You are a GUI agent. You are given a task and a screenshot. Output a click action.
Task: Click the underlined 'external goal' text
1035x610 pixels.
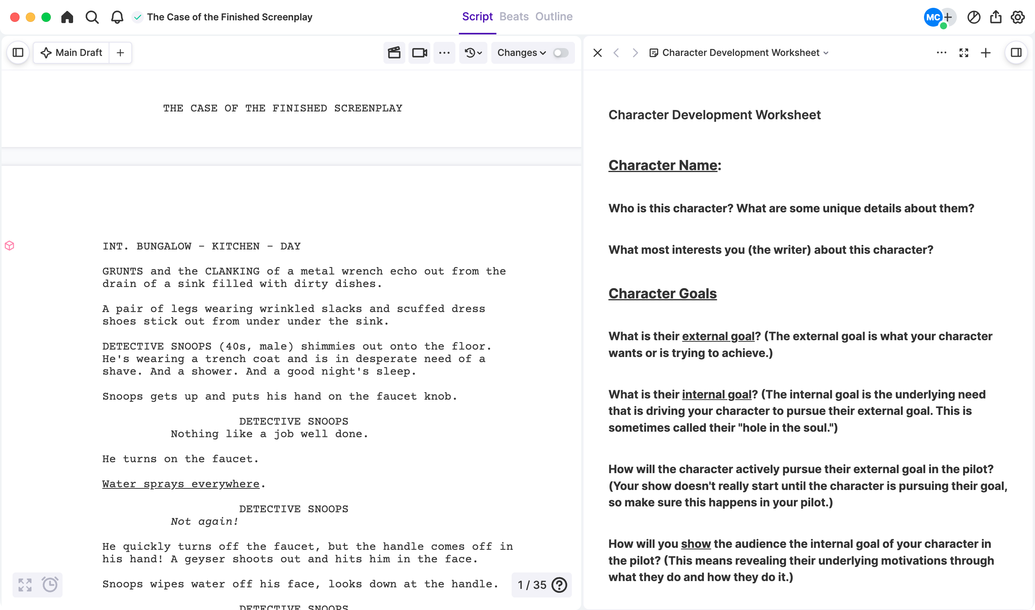tap(718, 336)
